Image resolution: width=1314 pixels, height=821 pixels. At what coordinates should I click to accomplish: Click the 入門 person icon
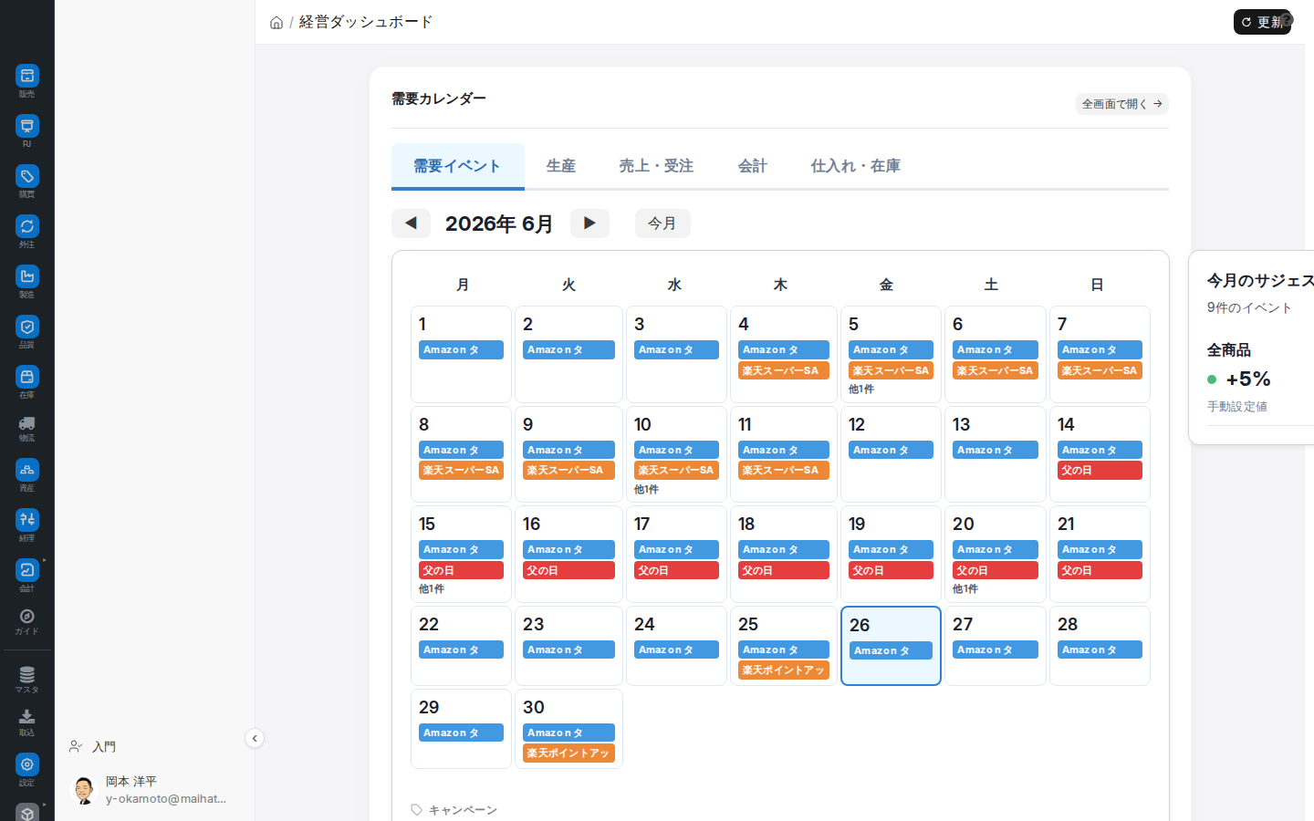click(76, 746)
